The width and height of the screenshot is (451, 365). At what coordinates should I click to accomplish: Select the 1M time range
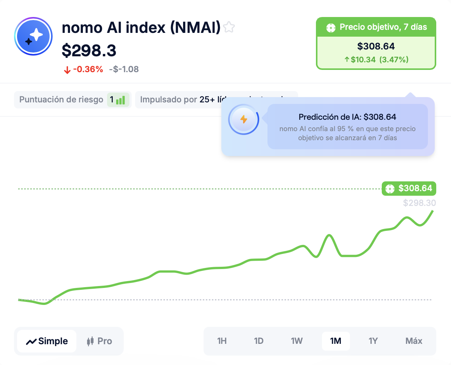(336, 341)
